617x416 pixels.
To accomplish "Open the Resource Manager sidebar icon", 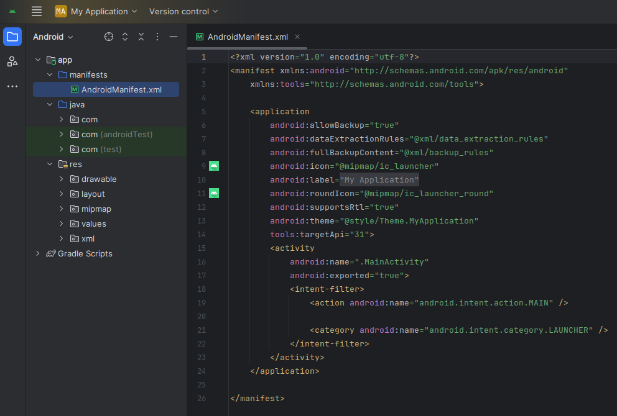I will [x=12, y=61].
